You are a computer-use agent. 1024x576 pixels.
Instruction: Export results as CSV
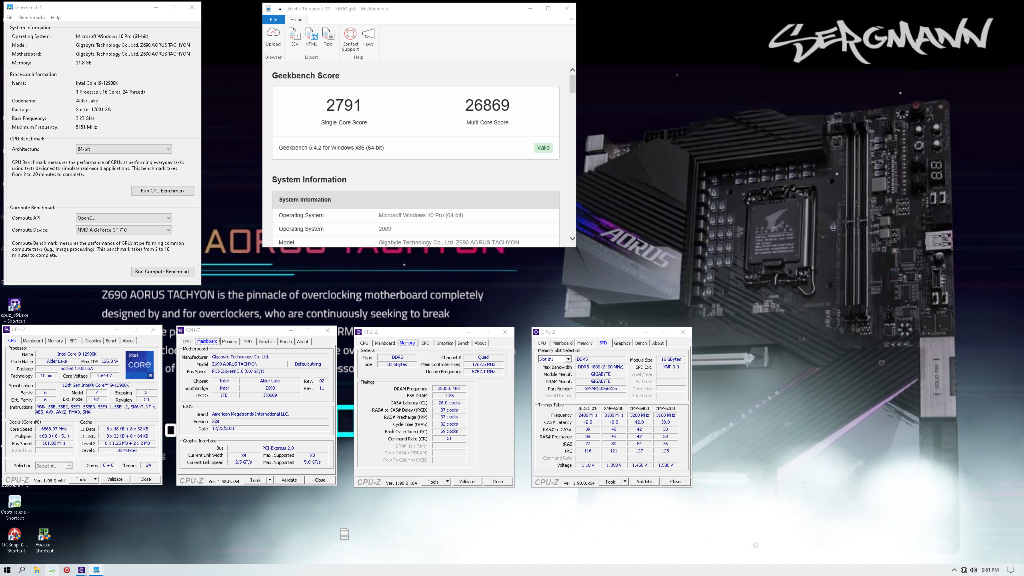(x=294, y=37)
